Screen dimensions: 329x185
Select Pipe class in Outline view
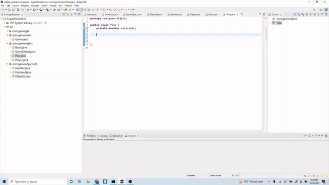click(x=279, y=23)
